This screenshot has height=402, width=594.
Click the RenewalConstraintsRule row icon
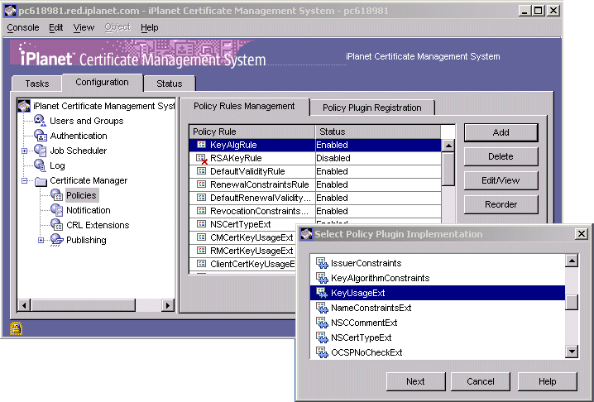click(202, 184)
